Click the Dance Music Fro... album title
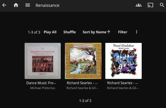 tap(41, 83)
